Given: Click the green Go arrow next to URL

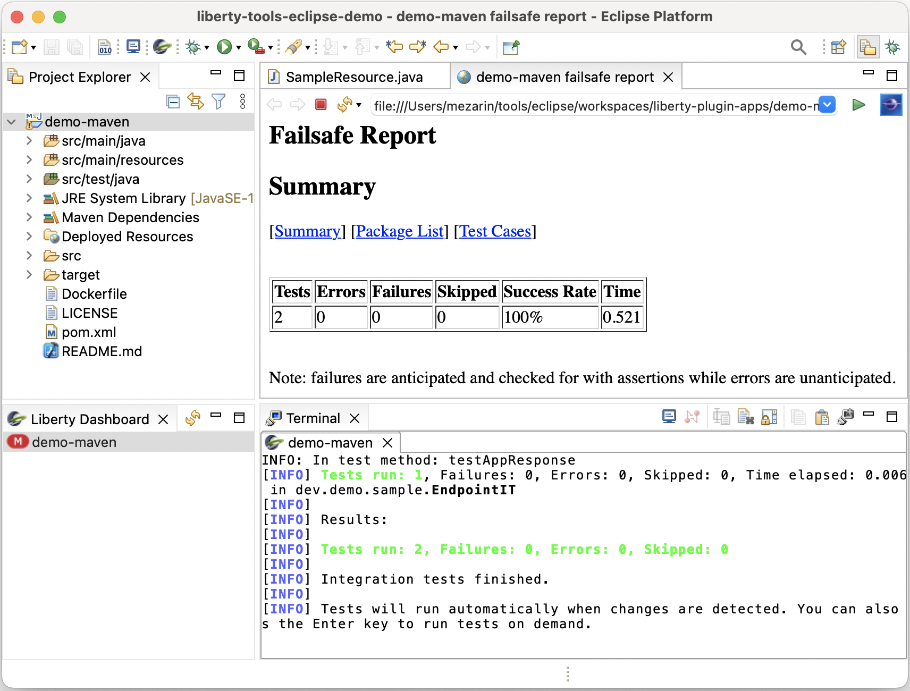Looking at the screenshot, I should tap(858, 105).
